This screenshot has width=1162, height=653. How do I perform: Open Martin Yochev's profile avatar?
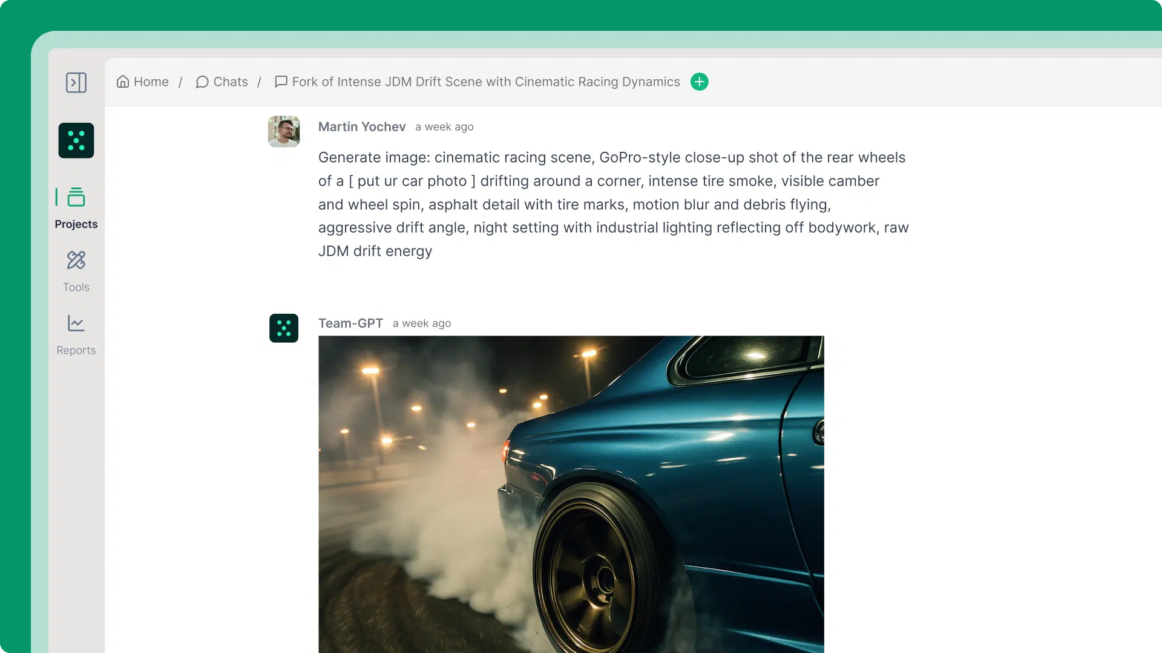coord(284,131)
